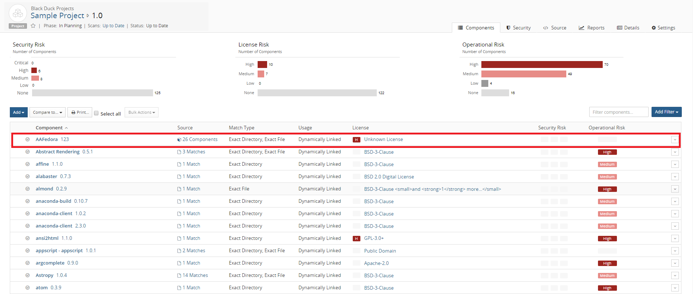Sort by the Component column header
Image resolution: width=696 pixels, height=294 pixels.
pos(49,128)
